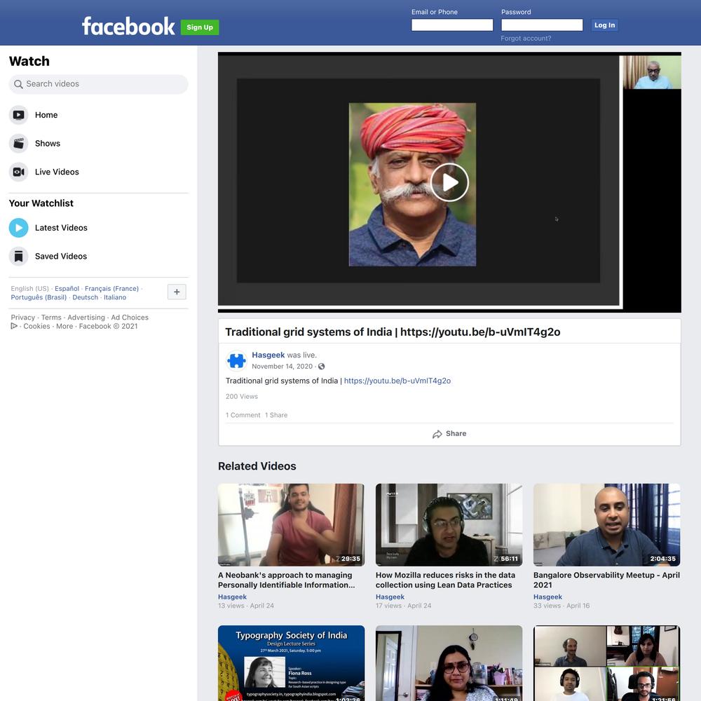Click the Hasgeek puzzle-piece avatar
The height and width of the screenshot is (701, 701).
[236, 360]
